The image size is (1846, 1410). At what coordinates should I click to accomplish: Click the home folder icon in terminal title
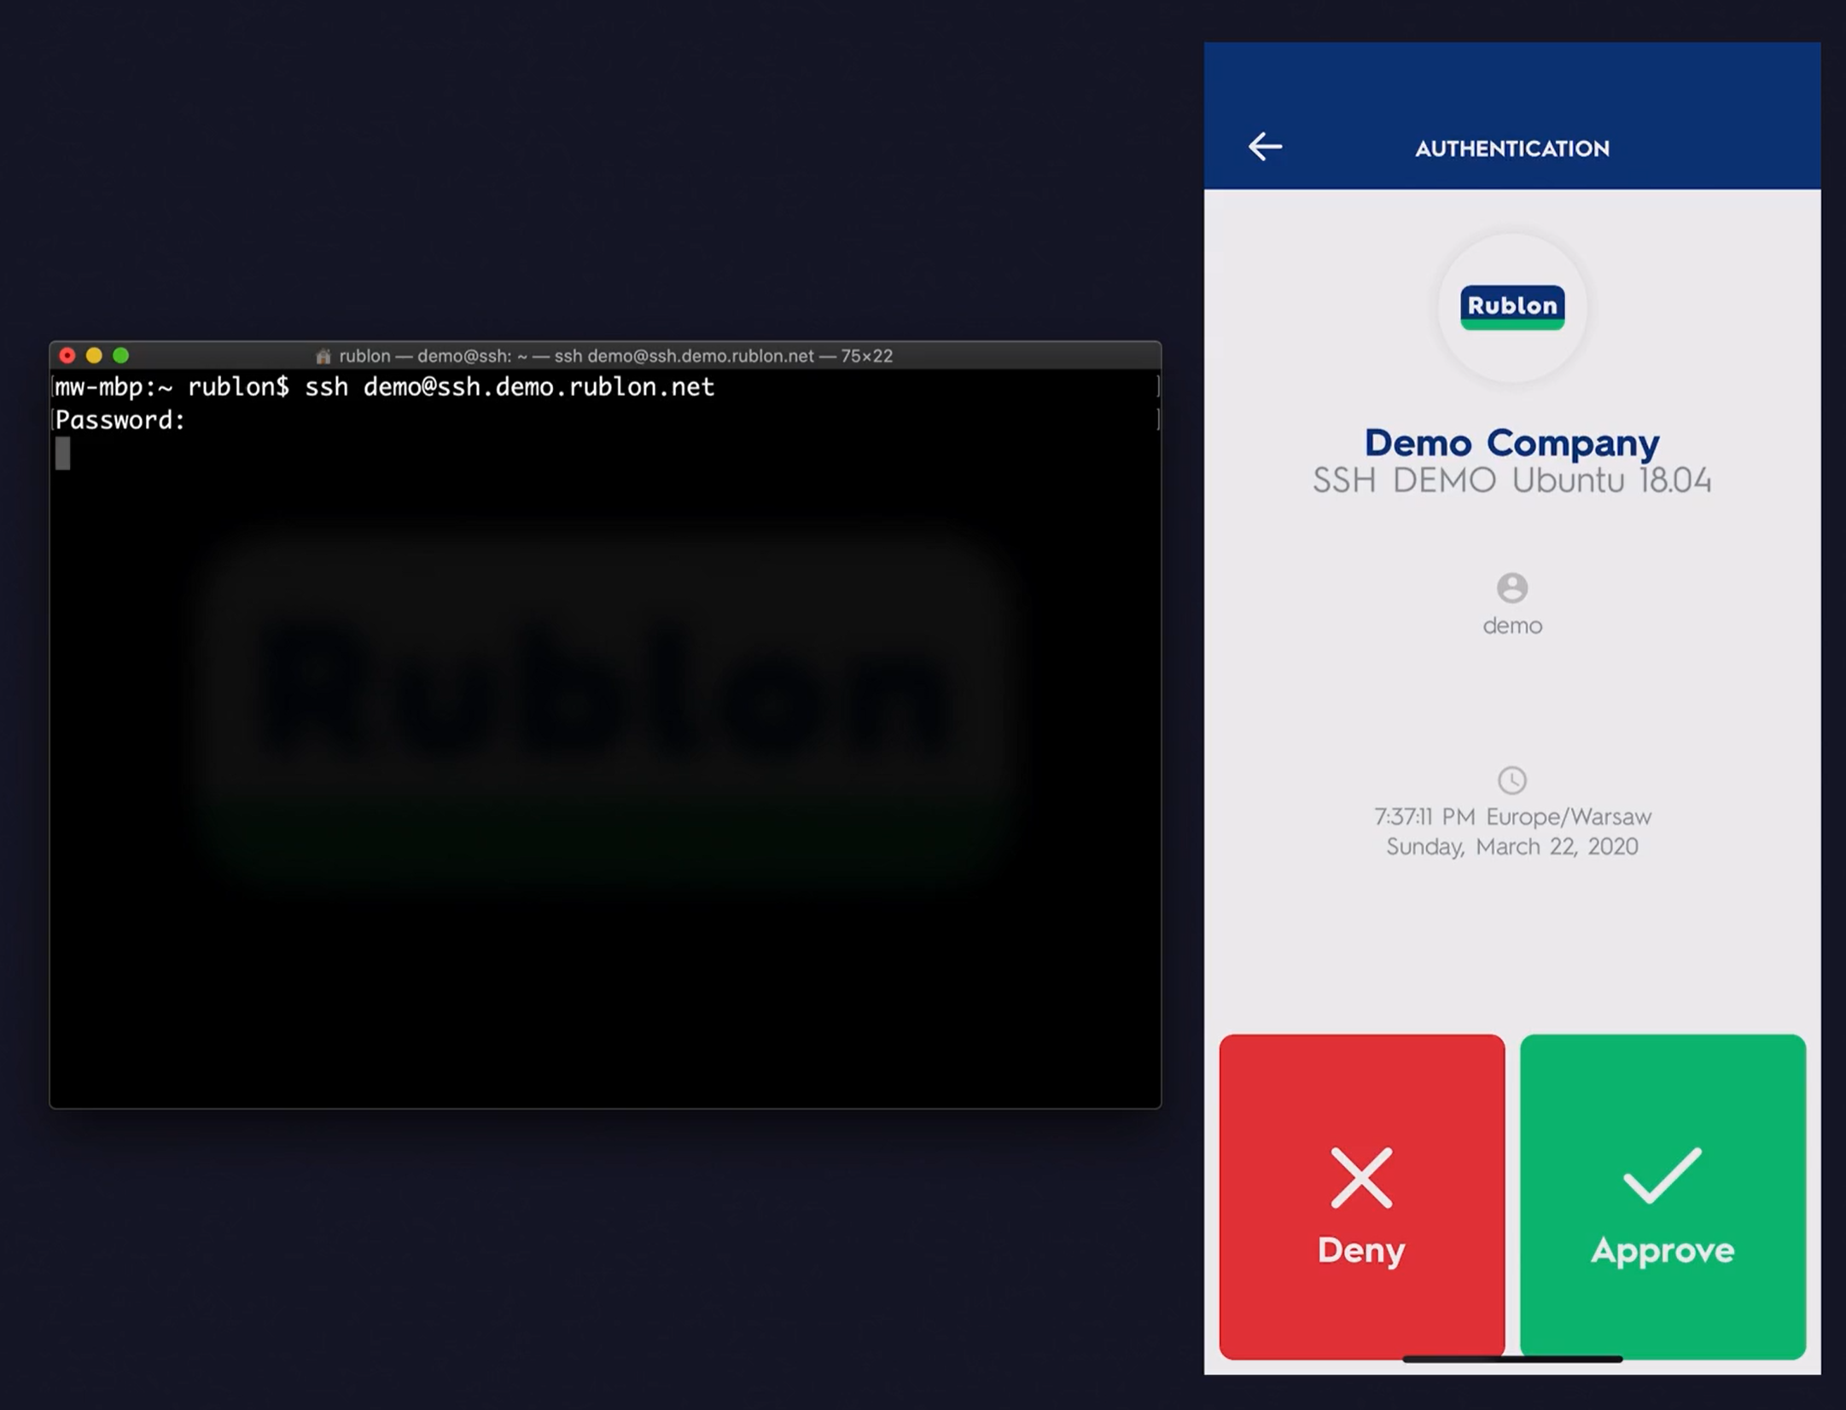point(323,356)
